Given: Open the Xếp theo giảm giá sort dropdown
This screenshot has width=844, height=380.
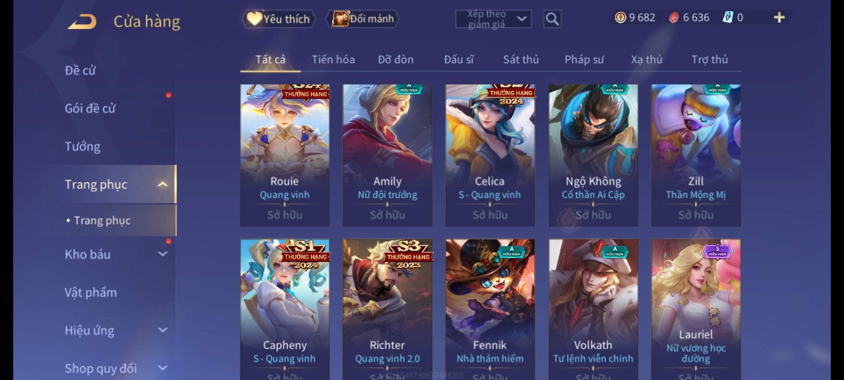Looking at the screenshot, I should coord(493,19).
